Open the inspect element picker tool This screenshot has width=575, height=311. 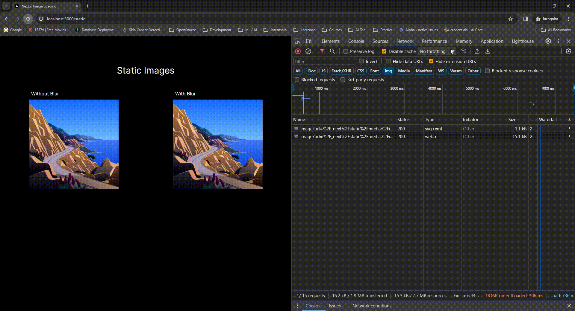(x=298, y=41)
